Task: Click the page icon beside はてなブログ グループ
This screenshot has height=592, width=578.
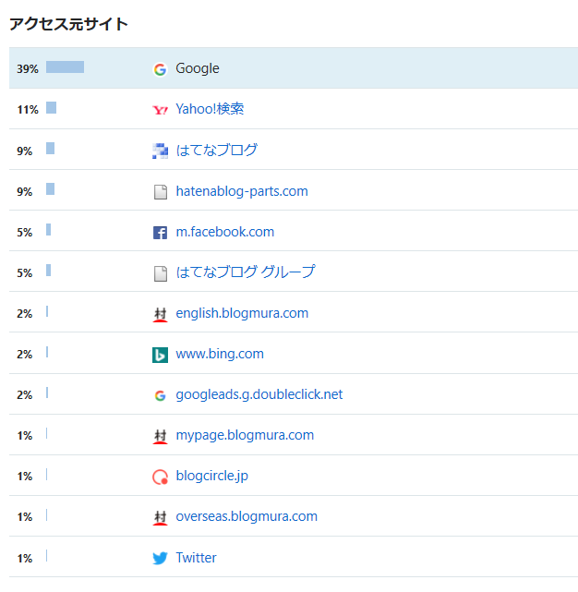Action: 161,273
